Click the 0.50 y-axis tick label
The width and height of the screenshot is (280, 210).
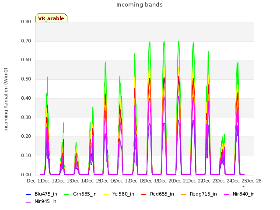(x=26, y=79)
